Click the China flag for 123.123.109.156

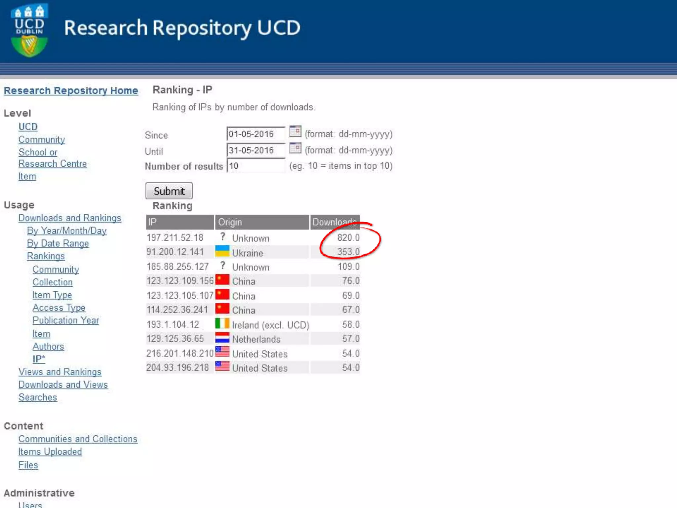coord(222,280)
